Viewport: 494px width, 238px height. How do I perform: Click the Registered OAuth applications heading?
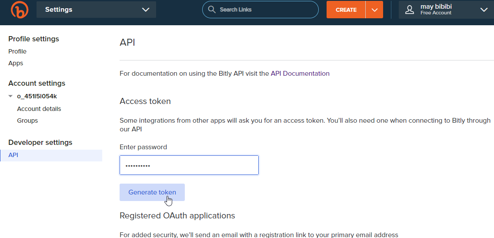point(177,216)
